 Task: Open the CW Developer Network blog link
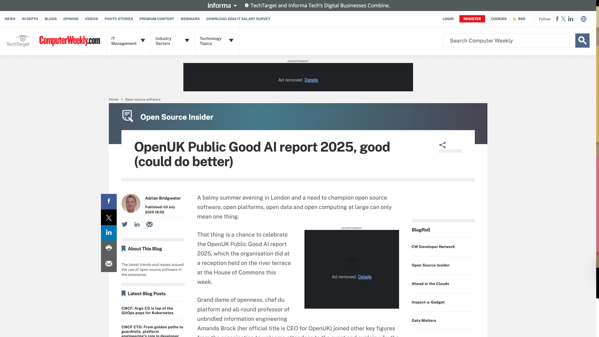pyautogui.click(x=433, y=247)
